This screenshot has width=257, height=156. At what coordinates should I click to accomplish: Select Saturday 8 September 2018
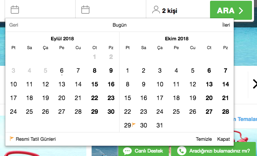(94, 70)
